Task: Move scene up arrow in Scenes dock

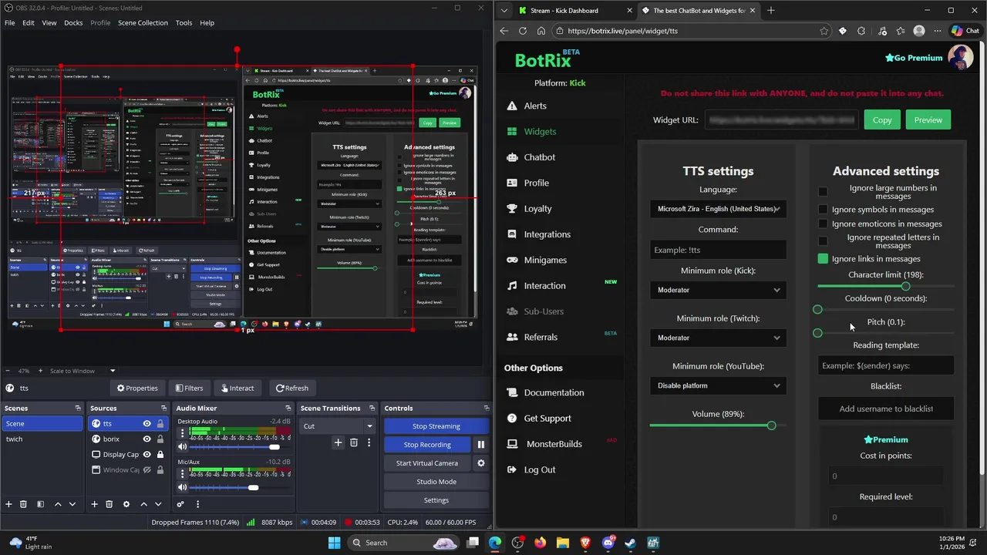Action: pos(58,504)
